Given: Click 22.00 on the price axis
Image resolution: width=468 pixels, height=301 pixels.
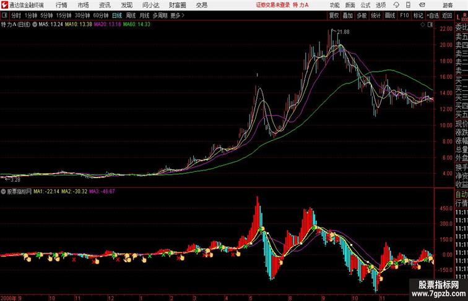Looking at the screenshot, I should coord(446,29).
